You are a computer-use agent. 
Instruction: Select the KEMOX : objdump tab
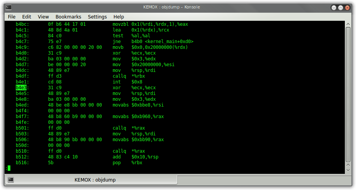(x=91, y=180)
